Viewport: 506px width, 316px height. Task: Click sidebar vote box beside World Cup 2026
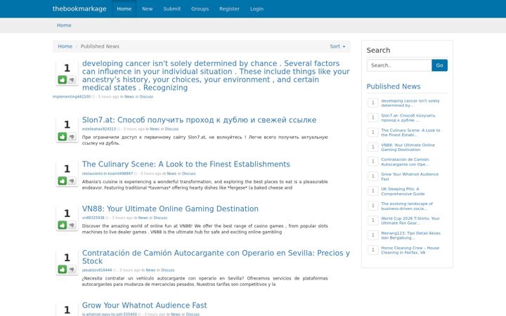tap(372, 220)
